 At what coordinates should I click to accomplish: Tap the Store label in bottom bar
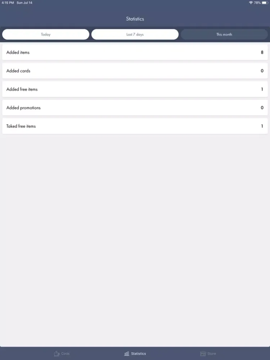(x=211, y=354)
